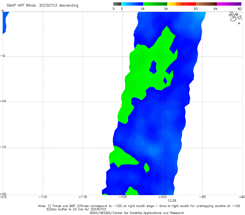Click the swath time label '12:36'

pyautogui.click(x=172, y=201)
